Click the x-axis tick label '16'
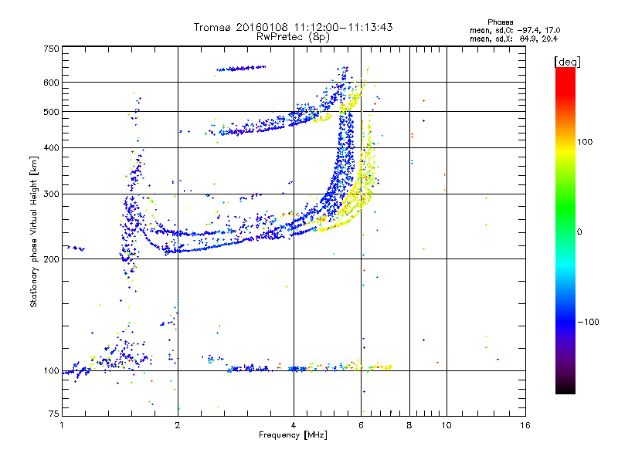Viewport: 618px width, 463px height. point(525,425)
